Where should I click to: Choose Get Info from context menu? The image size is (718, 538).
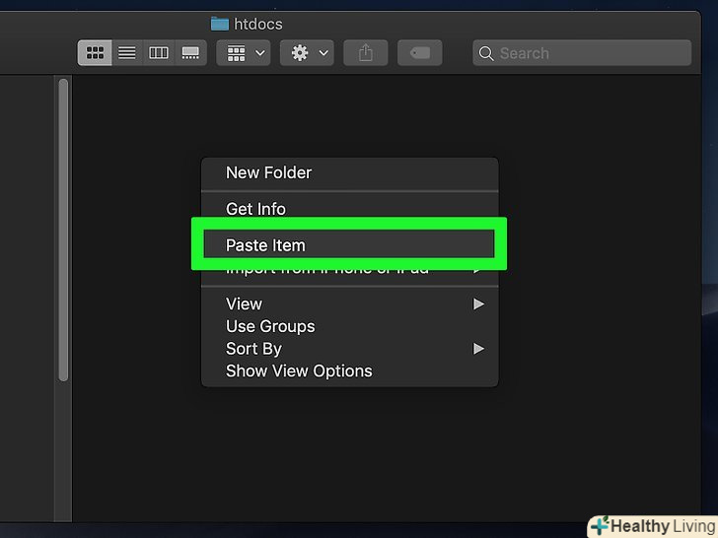pyautogui.click(x=350, y=209)
